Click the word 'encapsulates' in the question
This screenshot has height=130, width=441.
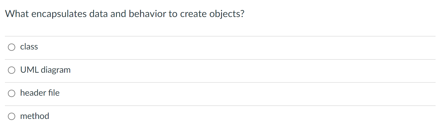[x=59, y=14]
